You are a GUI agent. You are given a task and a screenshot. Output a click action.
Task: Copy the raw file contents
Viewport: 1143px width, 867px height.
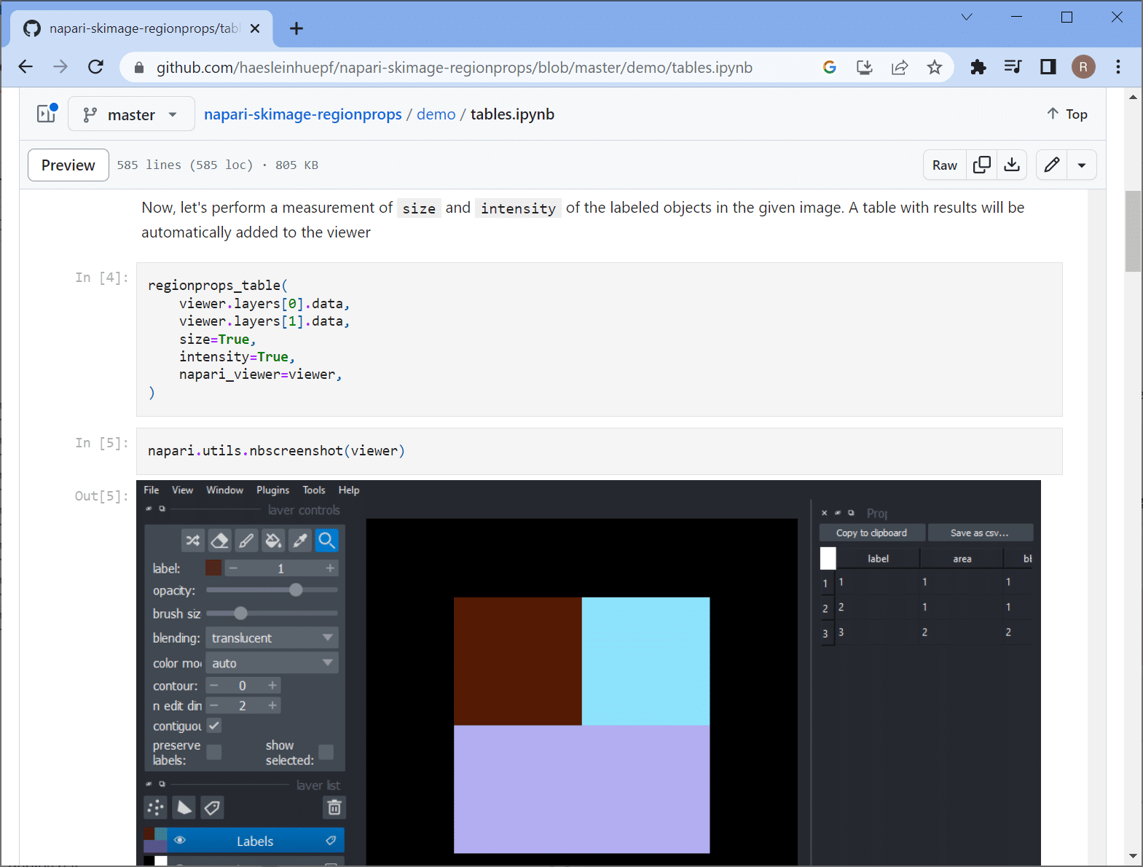pos(981,165)
